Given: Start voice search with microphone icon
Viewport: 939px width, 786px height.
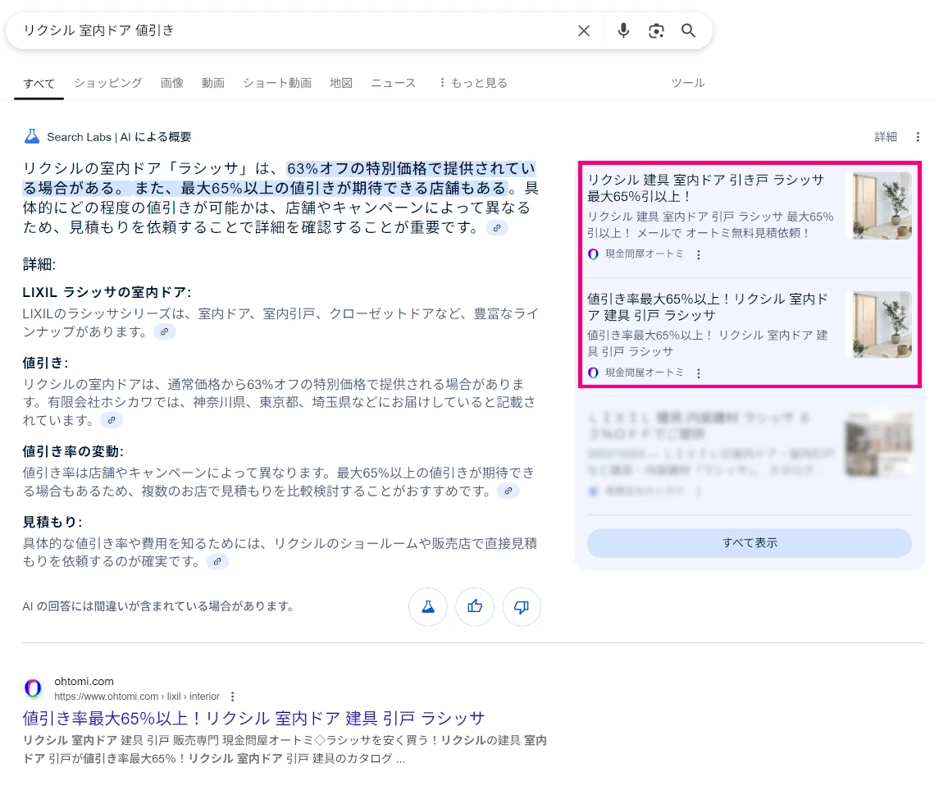Looking at the screenshot, I should coord(623,30).
